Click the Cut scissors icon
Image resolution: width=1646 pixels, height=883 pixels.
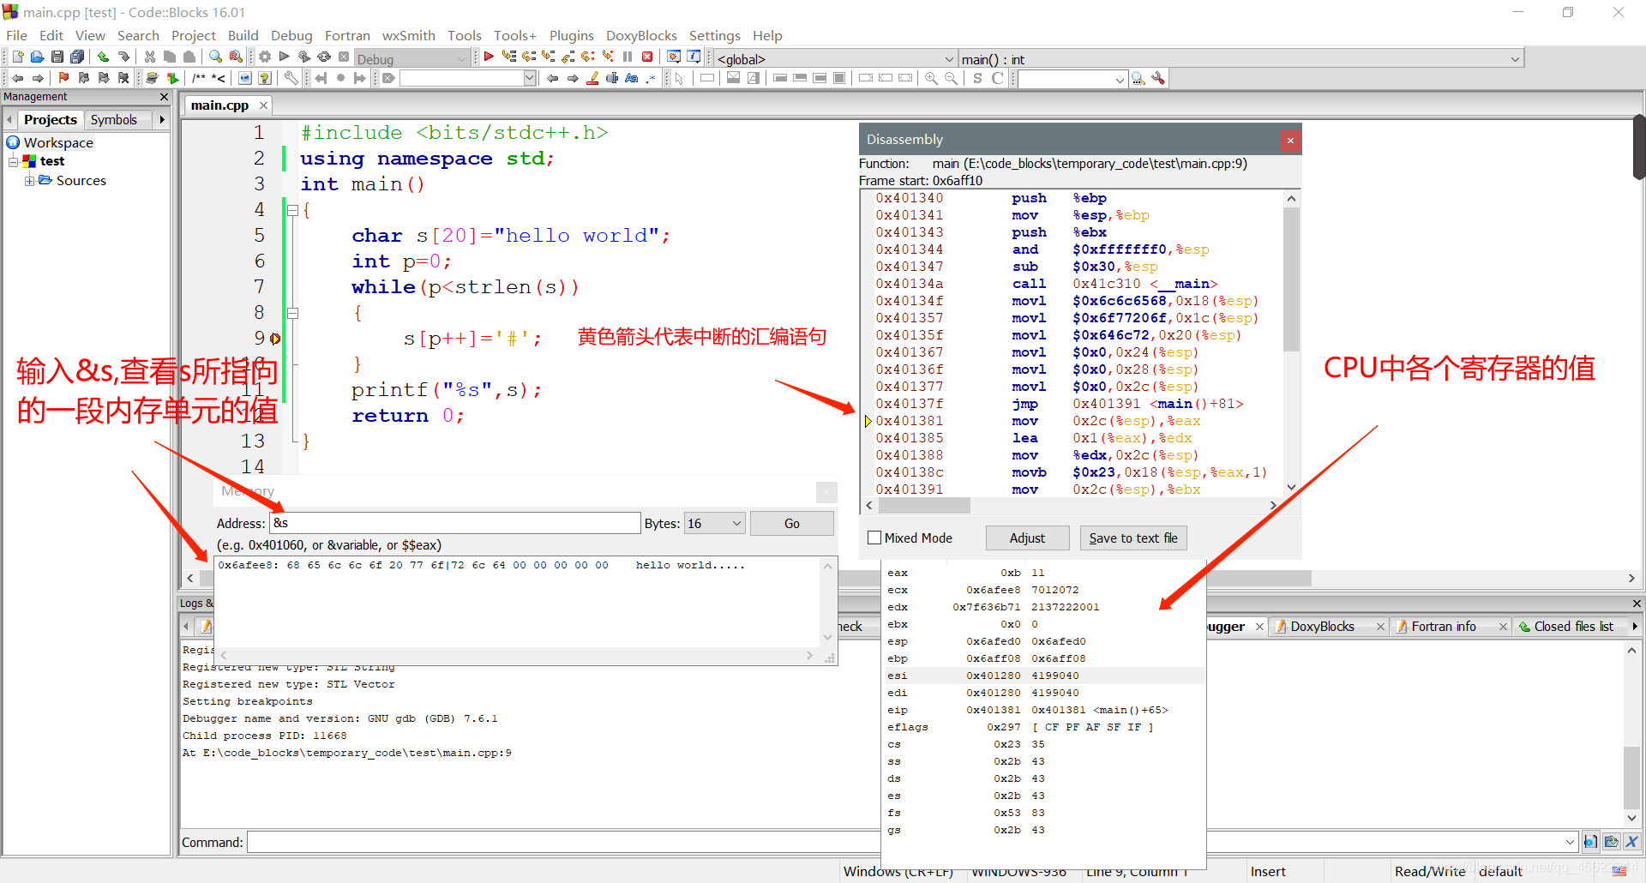click(150, 57)
